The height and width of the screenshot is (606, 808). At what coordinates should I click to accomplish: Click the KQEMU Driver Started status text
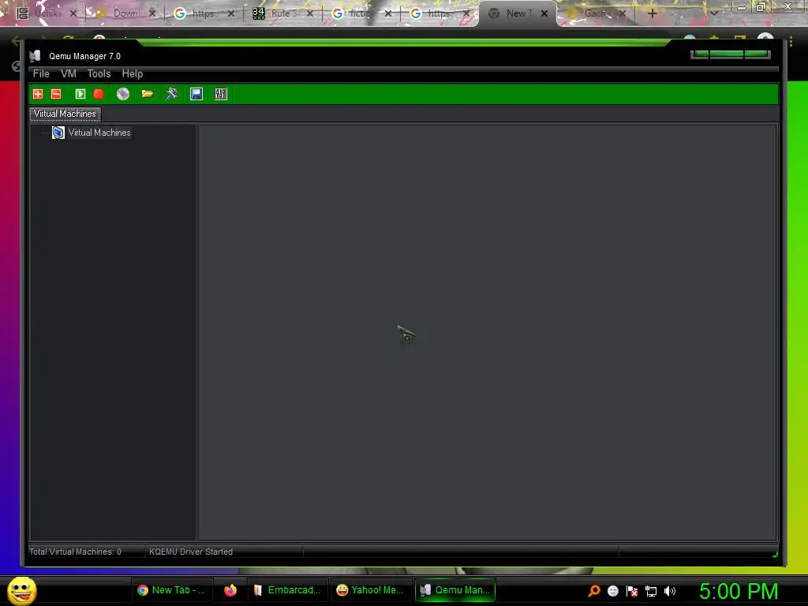[191, 552]
